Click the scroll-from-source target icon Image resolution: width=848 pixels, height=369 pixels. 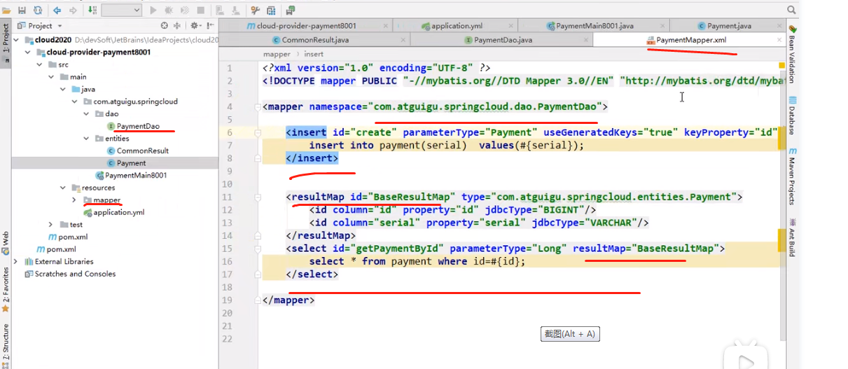coord(165,26)
